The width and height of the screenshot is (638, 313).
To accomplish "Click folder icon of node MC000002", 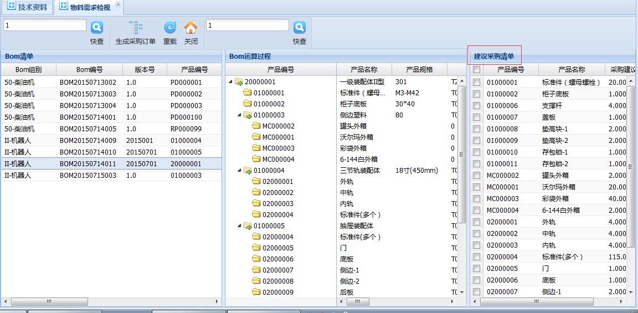I will point(256,126).
